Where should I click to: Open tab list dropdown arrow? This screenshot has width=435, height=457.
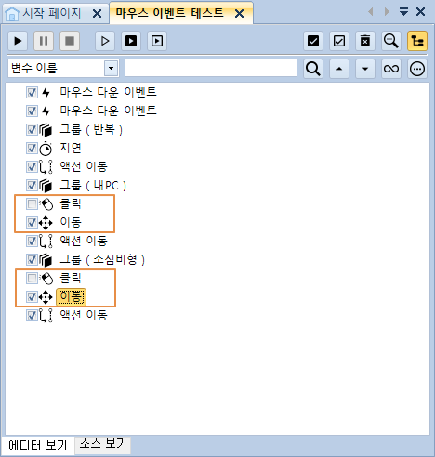pyautogui.click(x=403, y=12)
